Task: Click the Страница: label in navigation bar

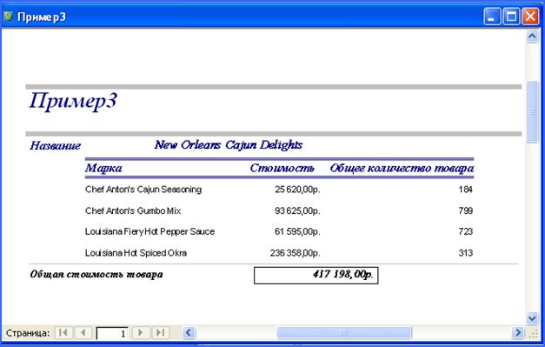Action: (28, 333)
